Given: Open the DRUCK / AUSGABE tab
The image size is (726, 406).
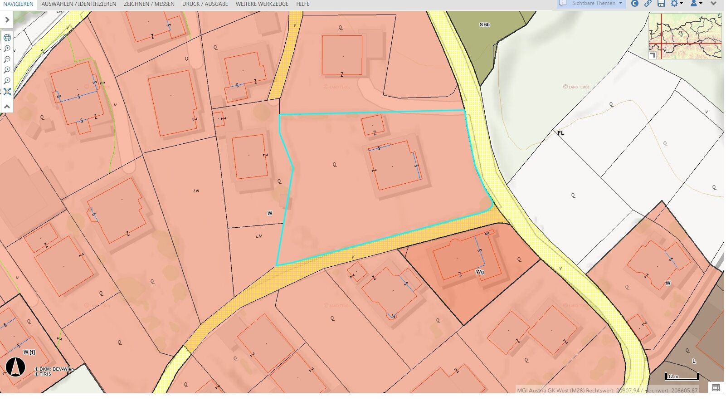Looking at the screenshot, I should 205,4.
